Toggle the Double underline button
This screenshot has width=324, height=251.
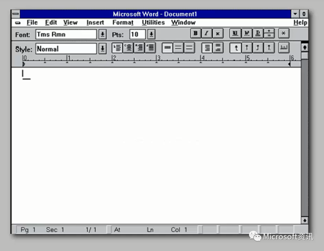click(258, 33)
